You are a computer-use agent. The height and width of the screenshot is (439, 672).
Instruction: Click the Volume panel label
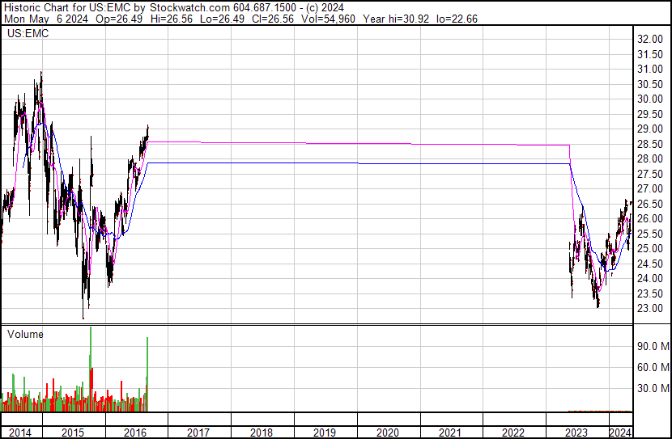pos(25,334)
